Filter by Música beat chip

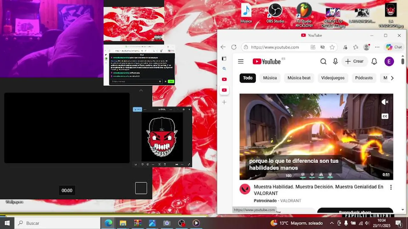[299, 78]
